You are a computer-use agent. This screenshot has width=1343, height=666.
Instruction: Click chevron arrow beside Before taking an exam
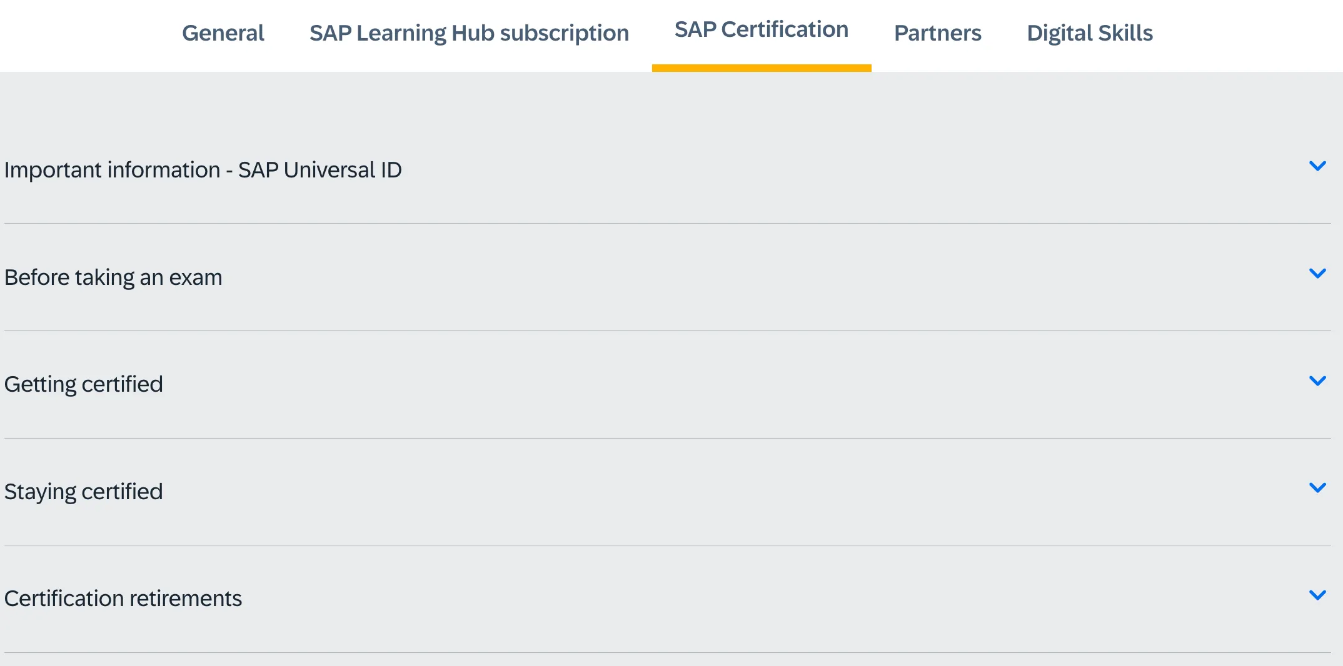coord(1317,274)
